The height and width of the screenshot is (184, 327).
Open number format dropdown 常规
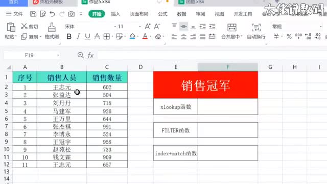[x=320, y=27]
